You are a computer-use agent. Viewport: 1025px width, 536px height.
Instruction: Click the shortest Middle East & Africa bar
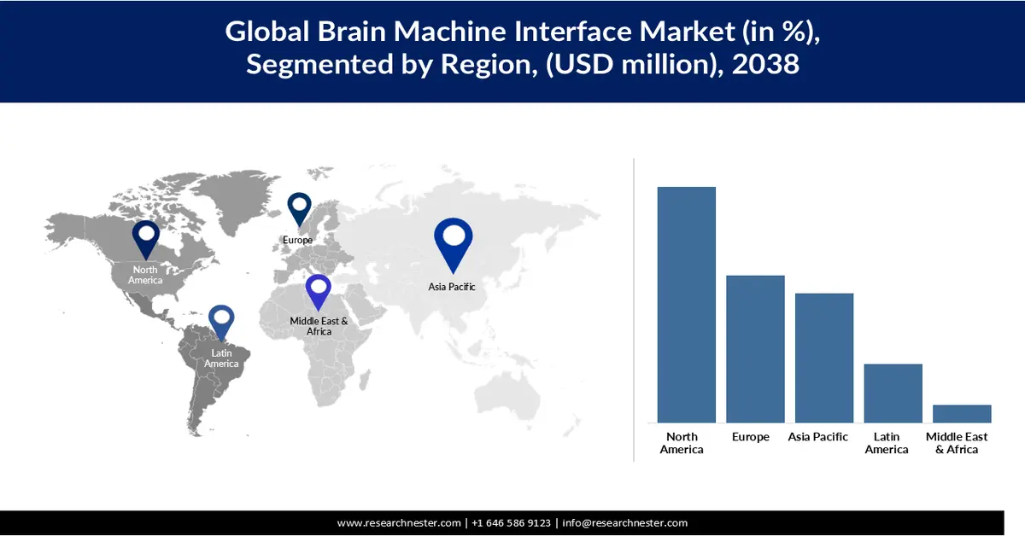point(962,412)
